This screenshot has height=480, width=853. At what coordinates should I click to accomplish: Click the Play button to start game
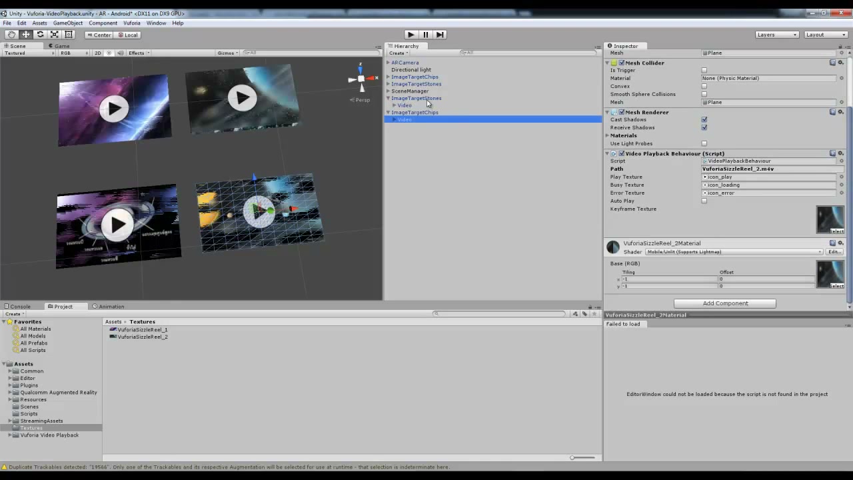(411, 35)
